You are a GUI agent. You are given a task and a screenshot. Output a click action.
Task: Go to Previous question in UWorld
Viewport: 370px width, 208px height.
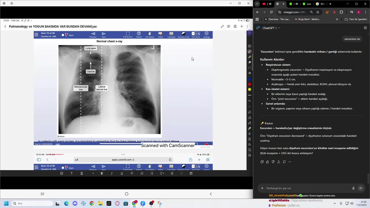click(93, 35)
